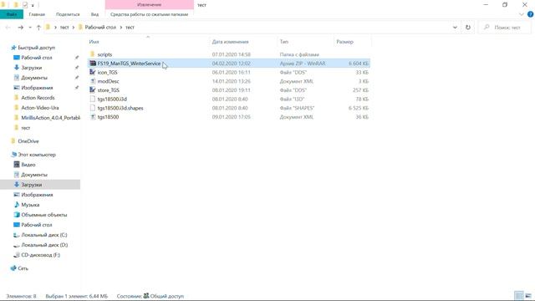Open Документы under Быстрый доступ
This screenshot has width=535, height=301.
point(34,78)
